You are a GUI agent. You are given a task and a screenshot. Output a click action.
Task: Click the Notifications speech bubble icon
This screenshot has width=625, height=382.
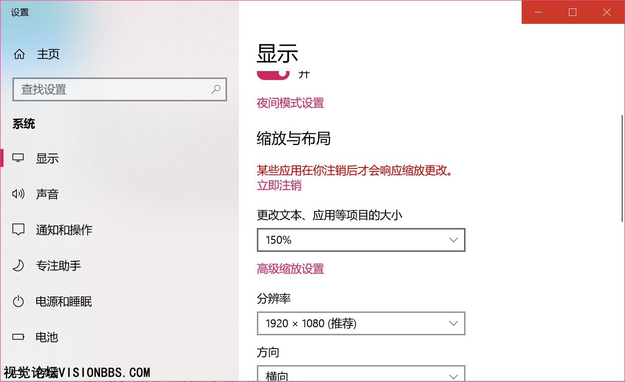tap(18, 230)
